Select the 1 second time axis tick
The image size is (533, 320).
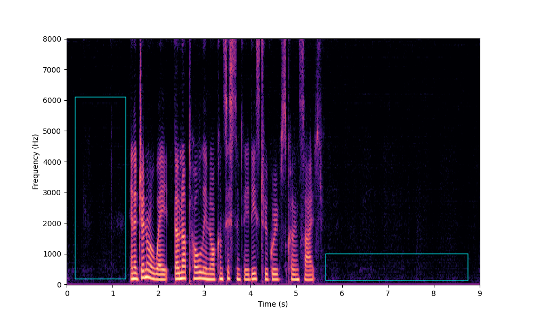[112, 293]
